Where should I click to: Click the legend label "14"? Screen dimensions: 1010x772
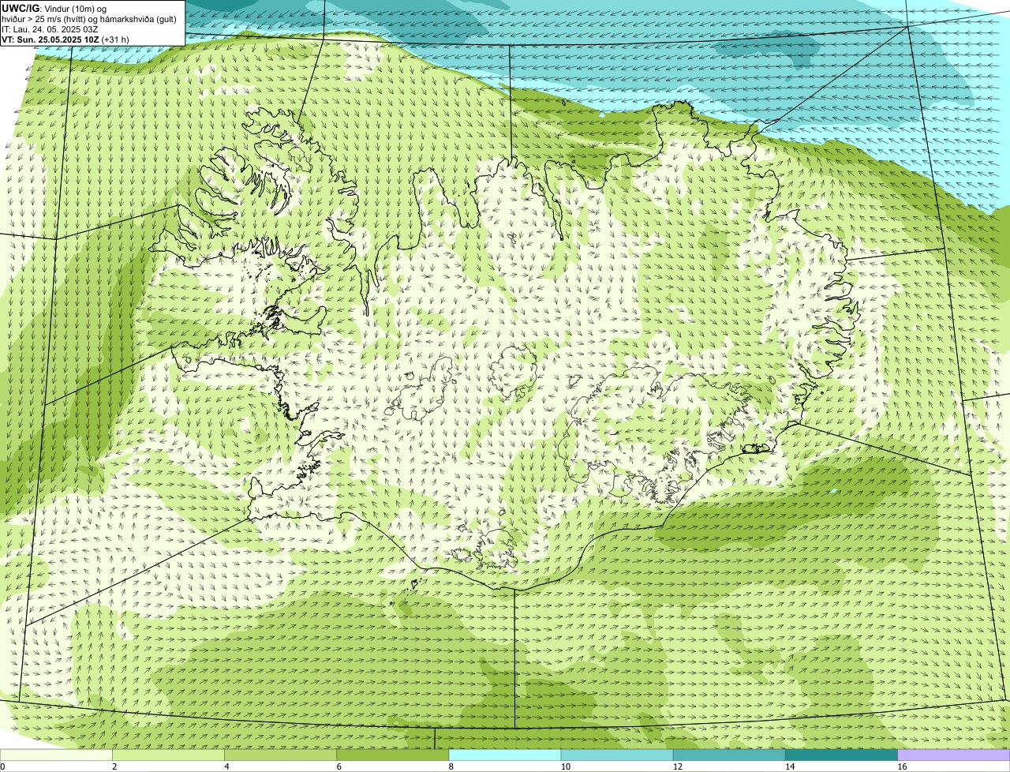tap(789, 766)
